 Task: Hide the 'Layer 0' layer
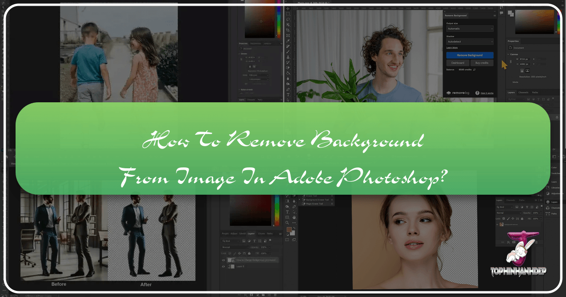(x=224, y=266)
